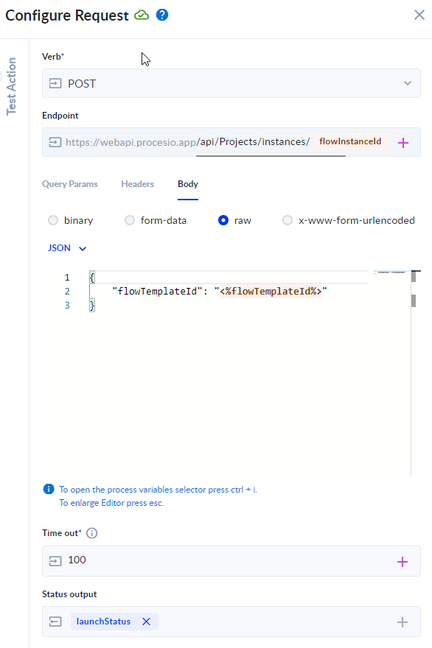Click the variable input icon in the Verb field
Screen dimensions: 432x648
[x=55, y=83]
